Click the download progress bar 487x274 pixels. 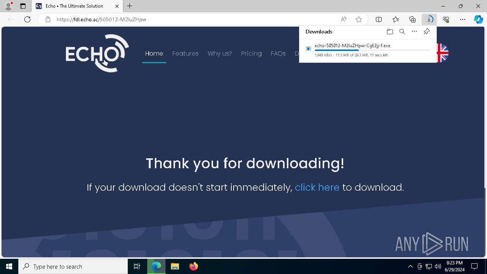click(372, 50)
